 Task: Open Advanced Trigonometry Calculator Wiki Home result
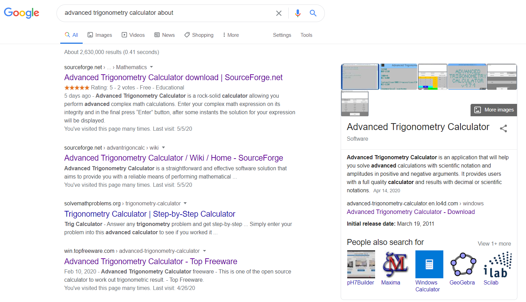coord(174,158)
